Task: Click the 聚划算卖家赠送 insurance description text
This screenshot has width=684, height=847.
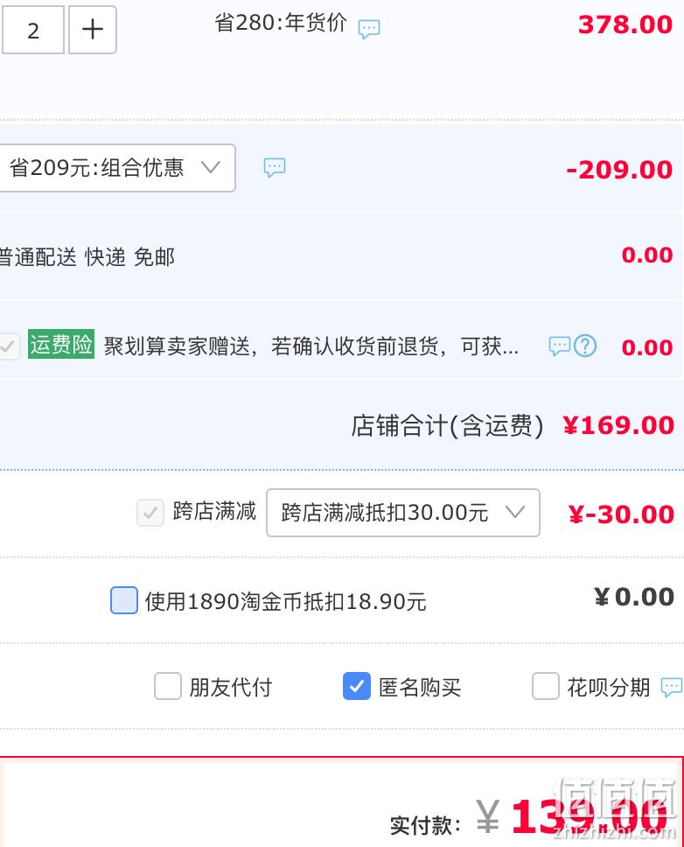Action: point(311,346)
